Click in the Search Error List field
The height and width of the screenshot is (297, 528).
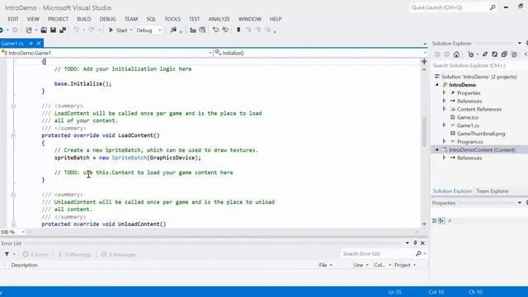click(x=377, y=253)
